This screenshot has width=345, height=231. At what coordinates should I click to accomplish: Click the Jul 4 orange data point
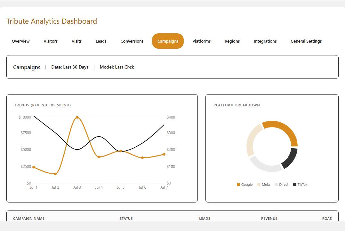tap(99, 157)
